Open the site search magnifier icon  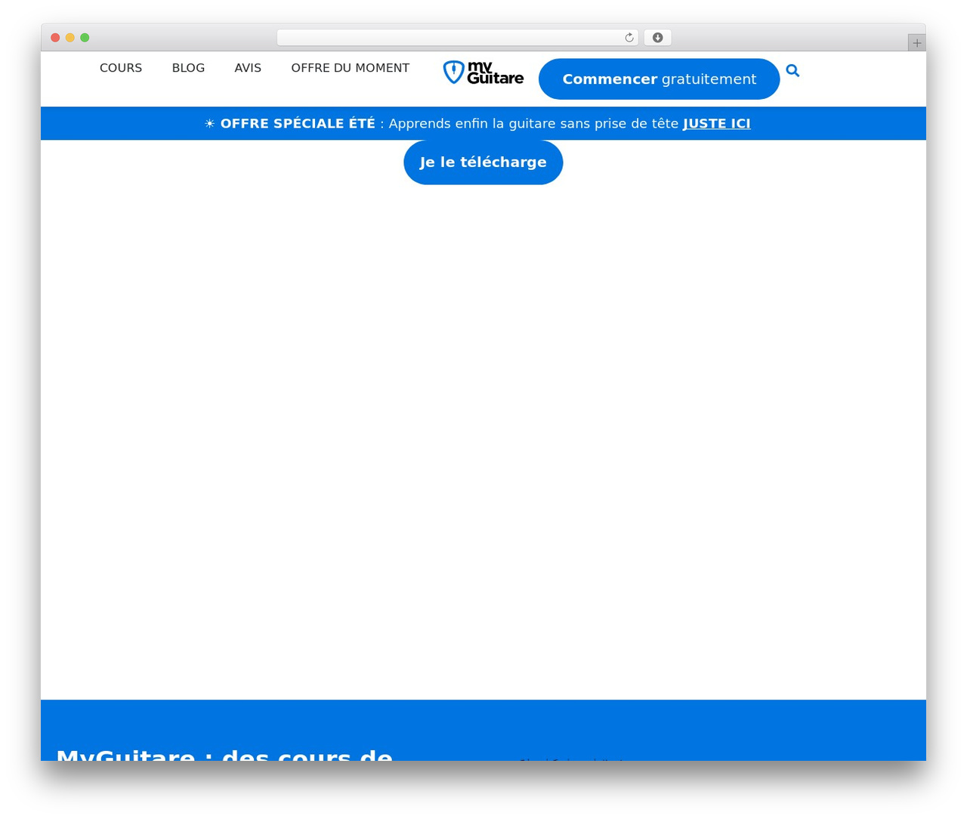coord(792,70)
